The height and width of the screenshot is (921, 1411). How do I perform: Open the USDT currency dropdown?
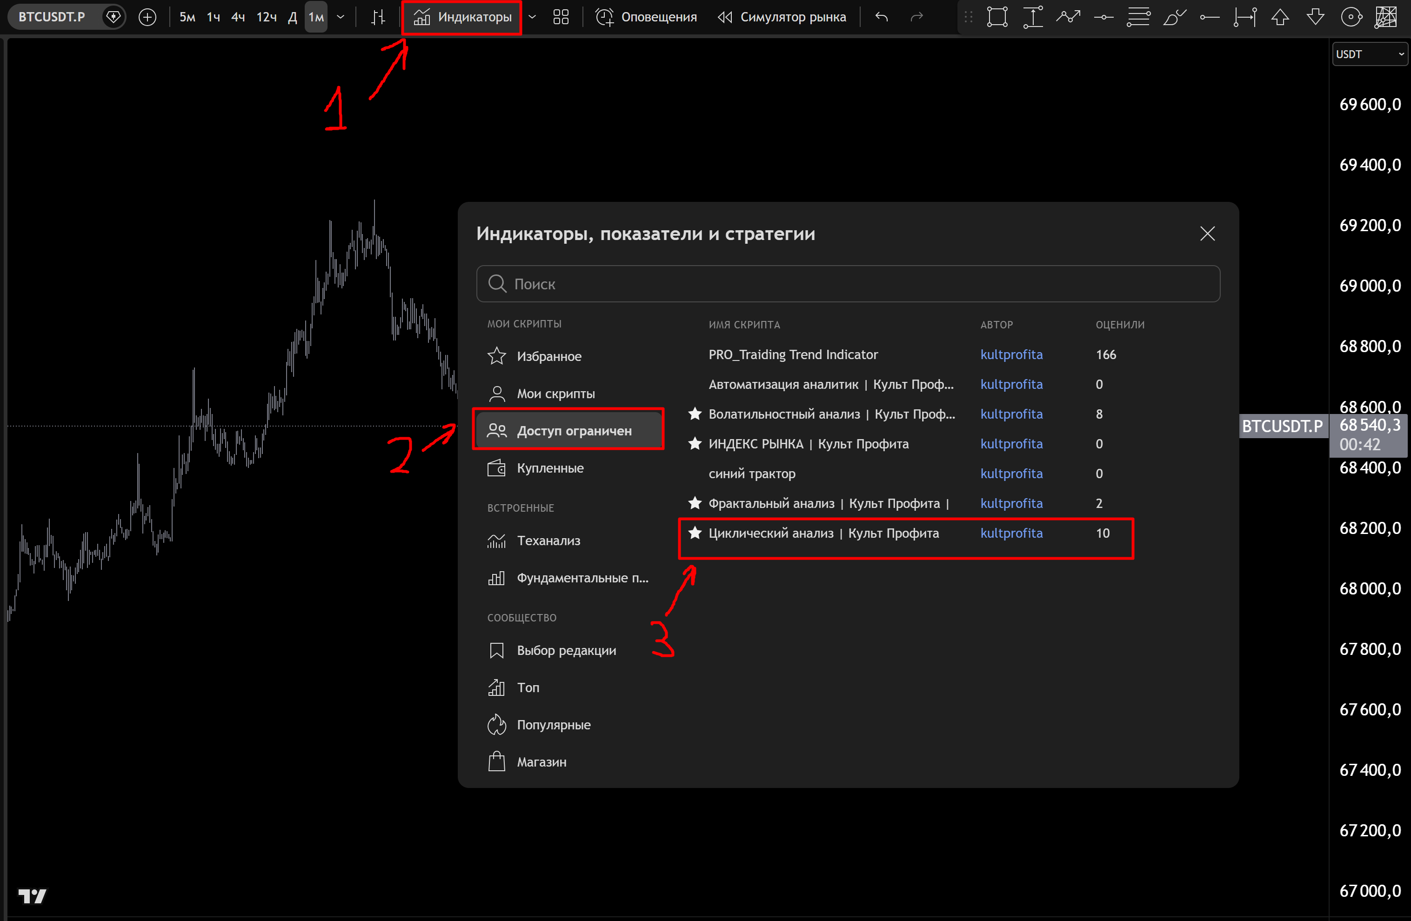(x=1370, y=54)
